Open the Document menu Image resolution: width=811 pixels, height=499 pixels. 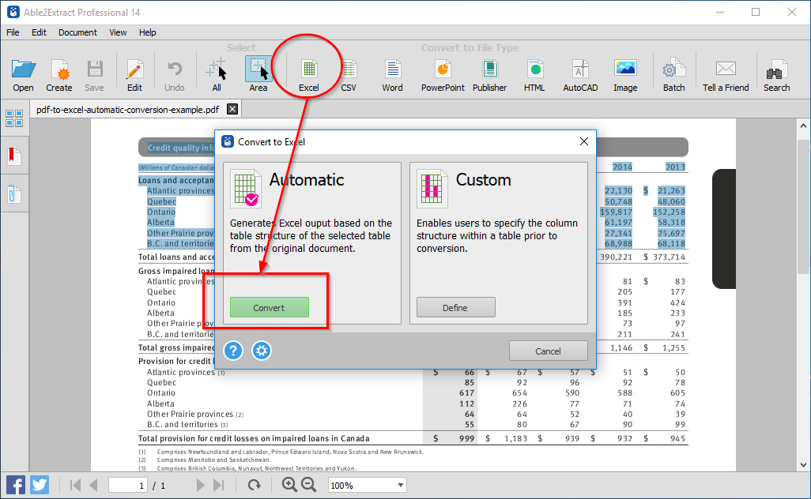[77, 32]
